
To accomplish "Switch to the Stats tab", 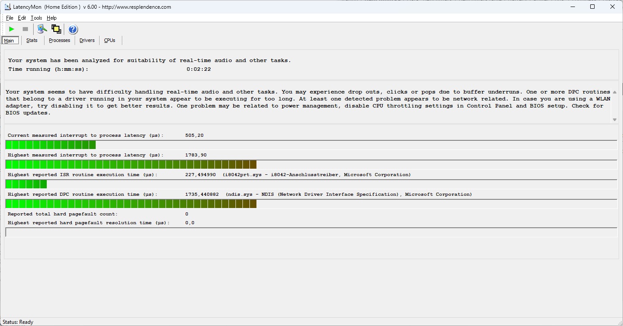I will [x=32, y=40].
